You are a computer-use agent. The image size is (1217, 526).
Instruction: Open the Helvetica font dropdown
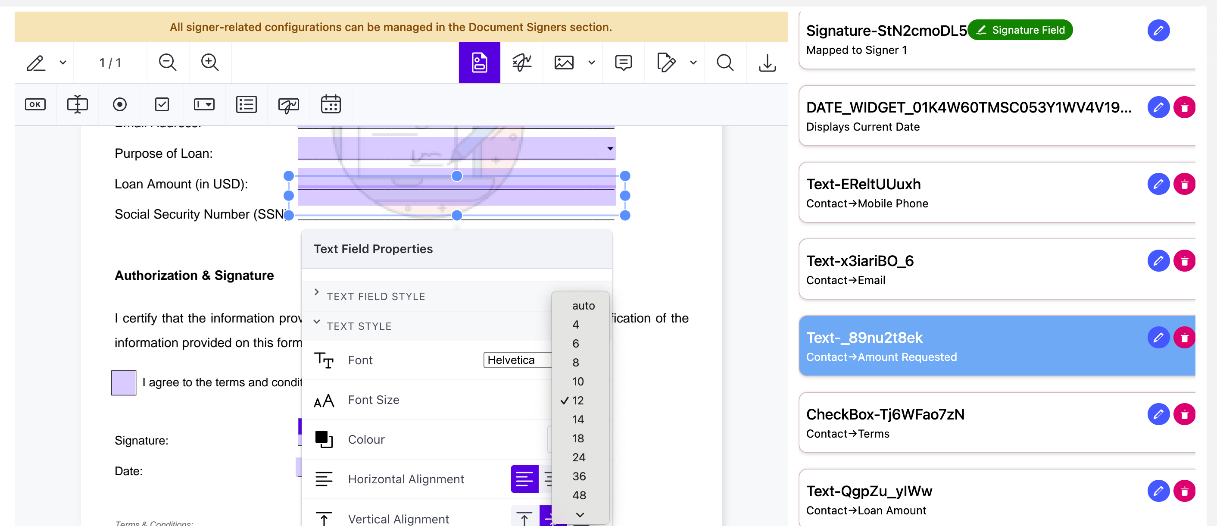click(x=518, y=360)
